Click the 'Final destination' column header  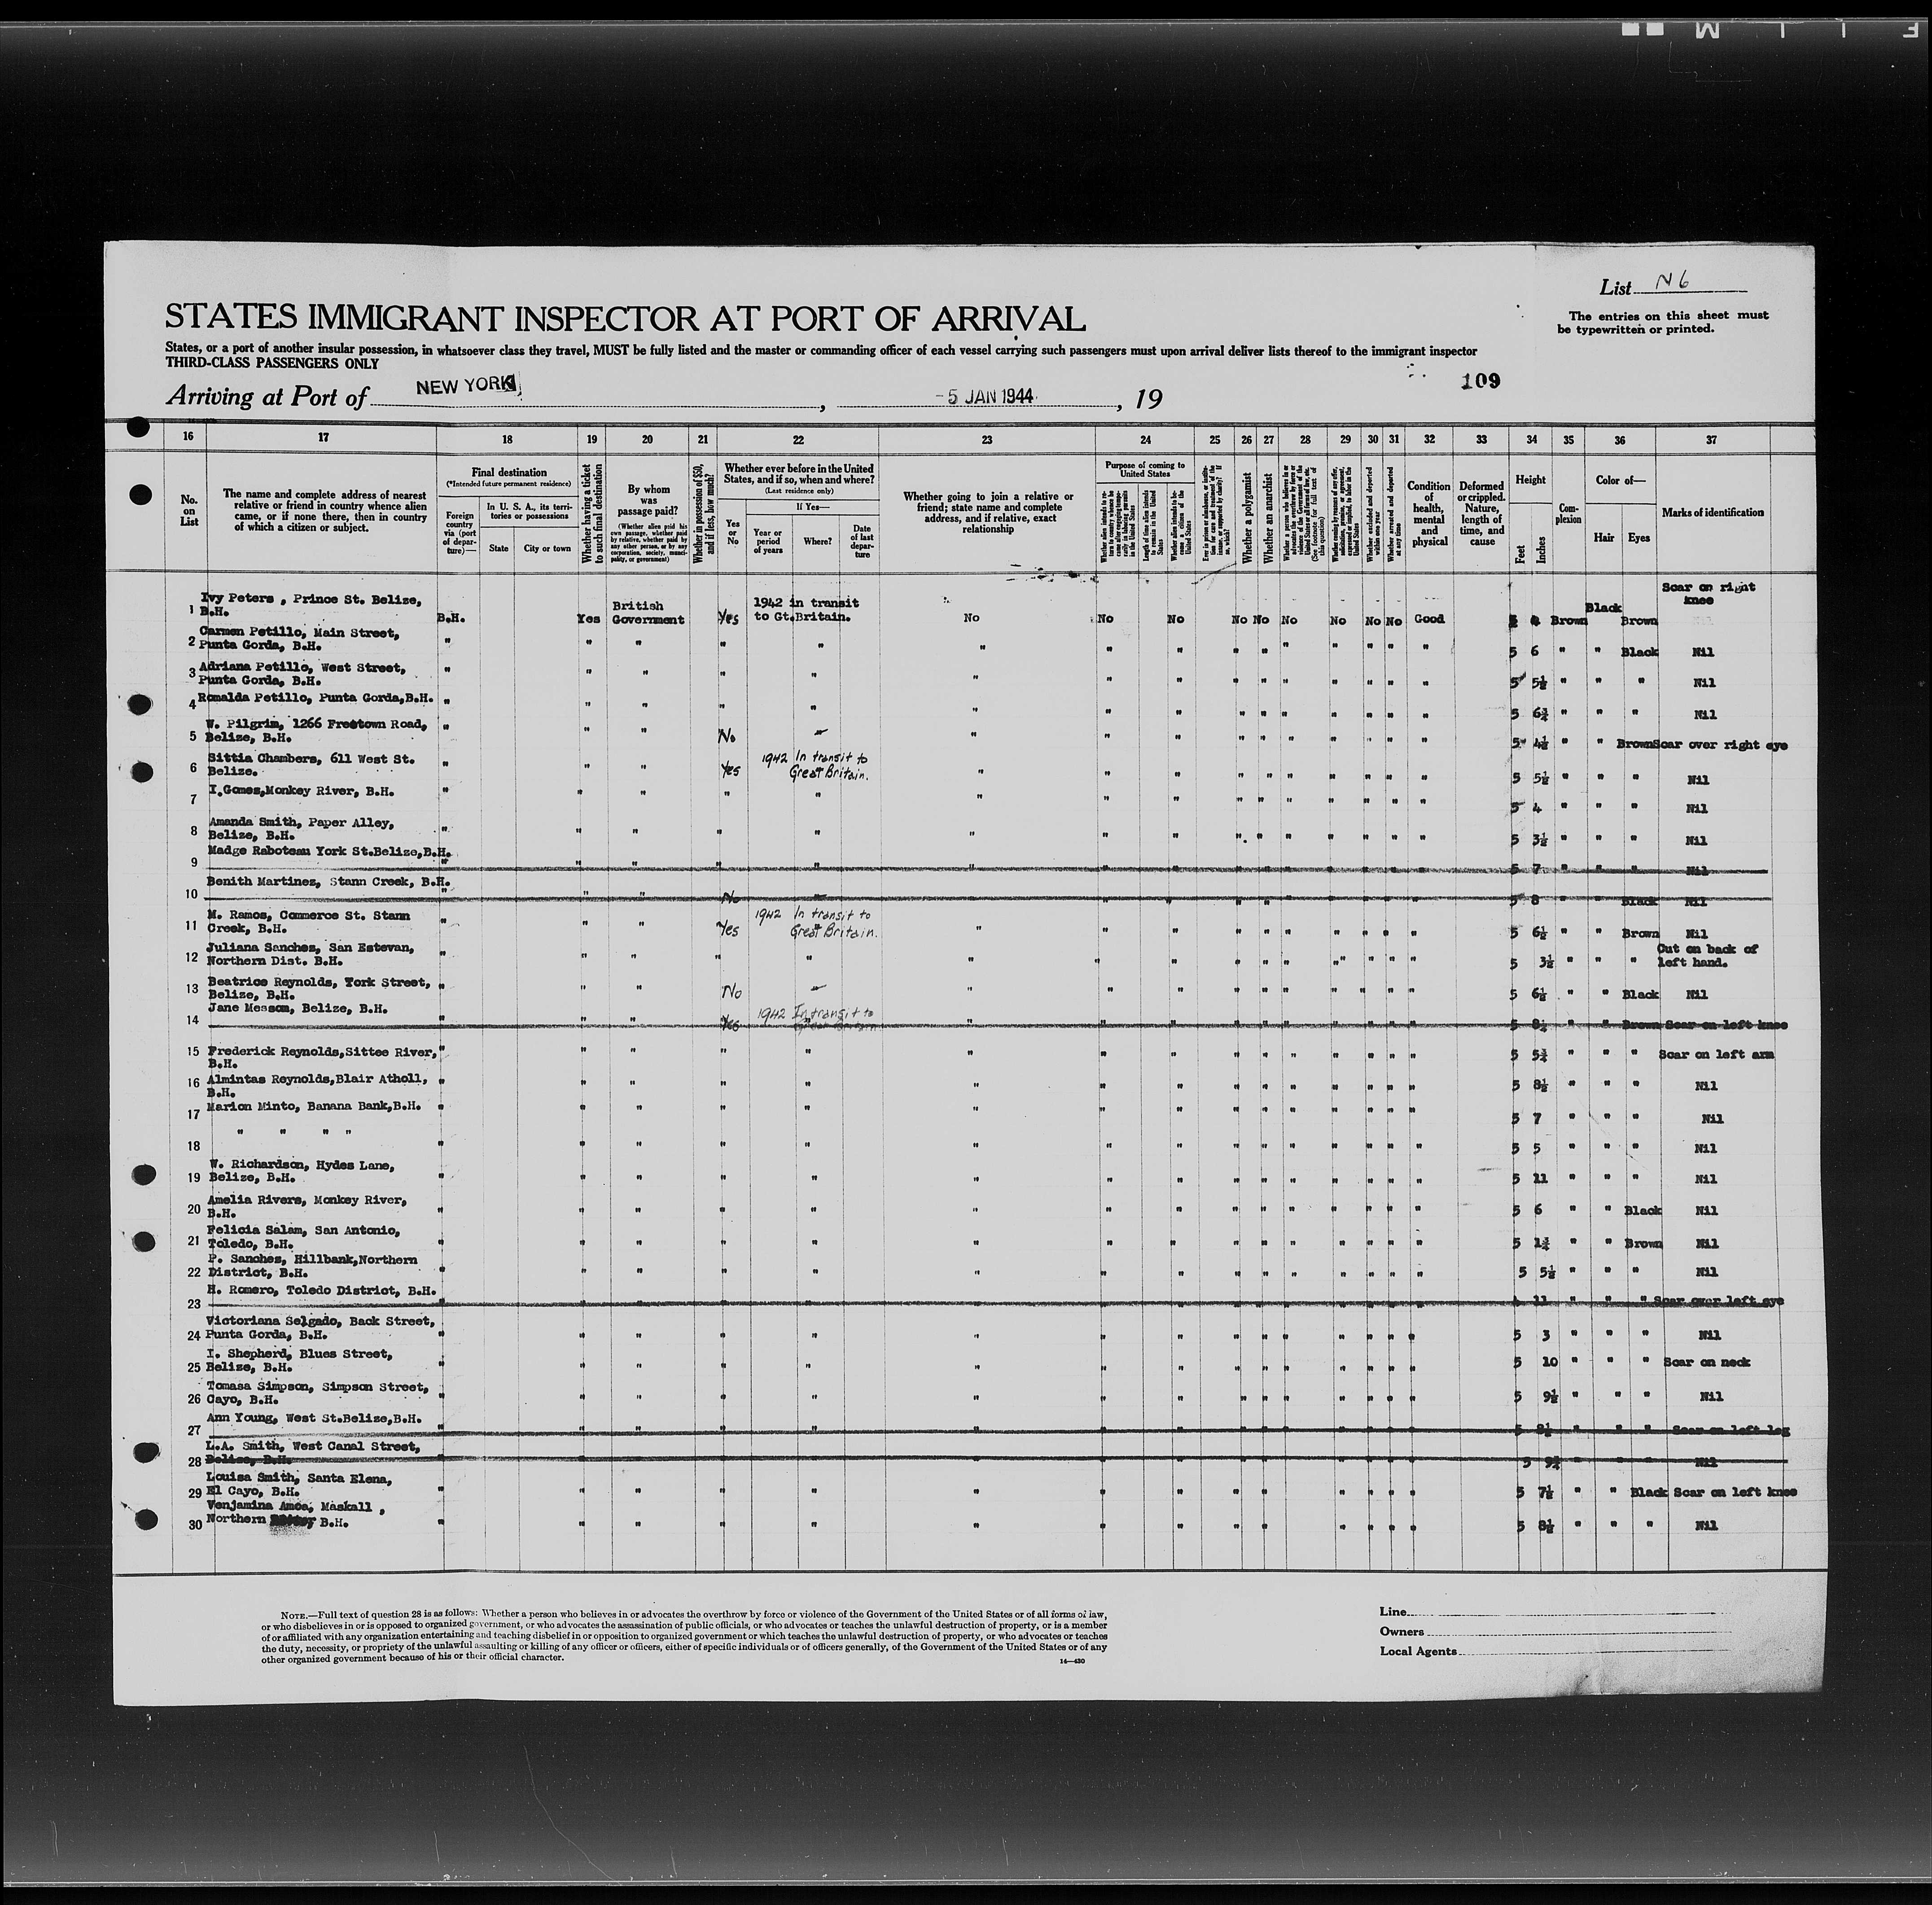(508, 473)
